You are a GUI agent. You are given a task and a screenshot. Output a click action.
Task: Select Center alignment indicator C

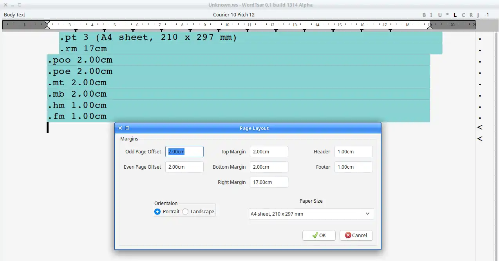click(x=463, y=15)
